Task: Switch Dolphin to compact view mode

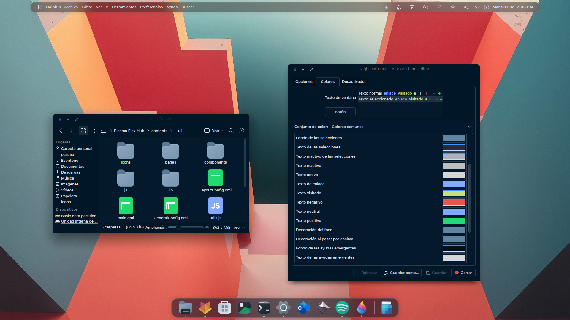Action: 93,131
